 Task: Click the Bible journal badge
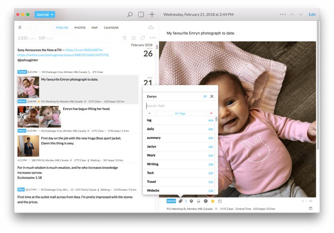(21, 189)
